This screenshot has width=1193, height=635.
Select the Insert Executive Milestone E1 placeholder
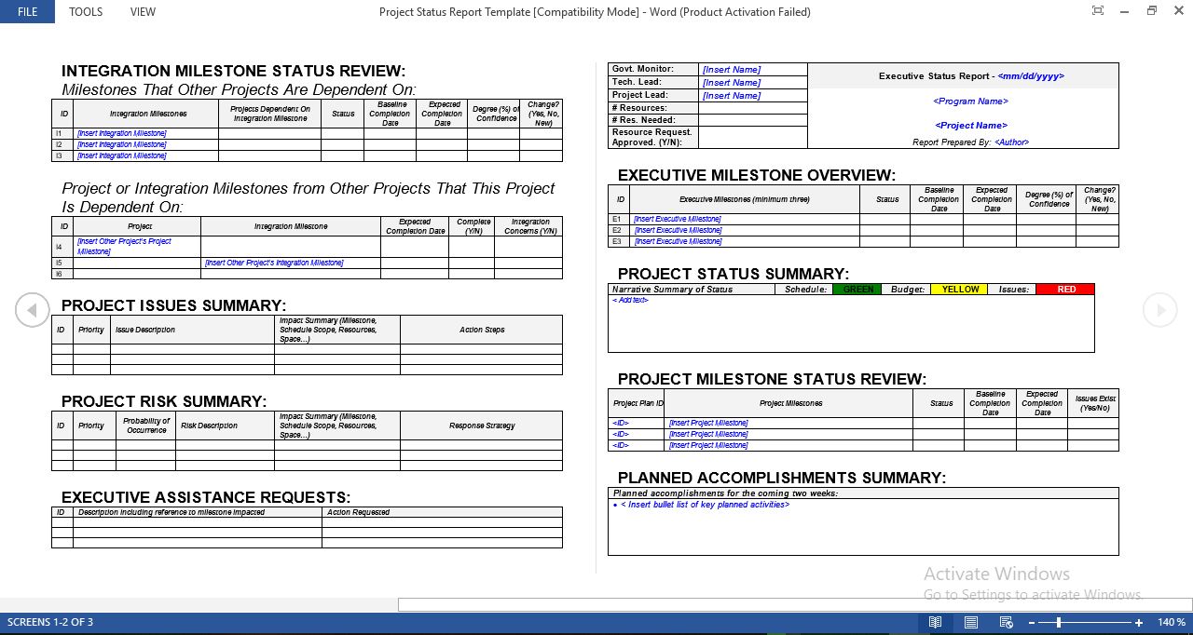coord(679,219)
